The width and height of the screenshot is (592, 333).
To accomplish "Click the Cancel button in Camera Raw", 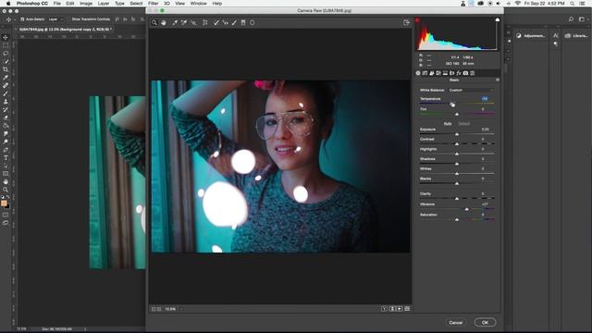I will click(456, 323).
